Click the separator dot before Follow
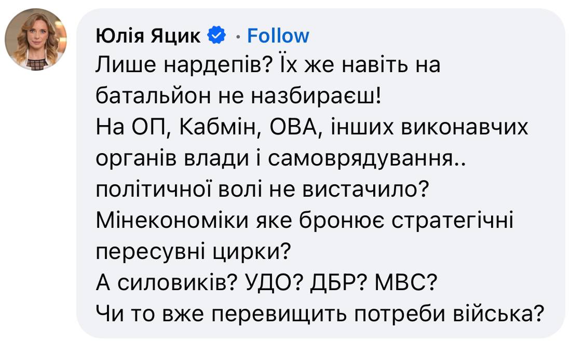The image size is (570, 341). 238,36
